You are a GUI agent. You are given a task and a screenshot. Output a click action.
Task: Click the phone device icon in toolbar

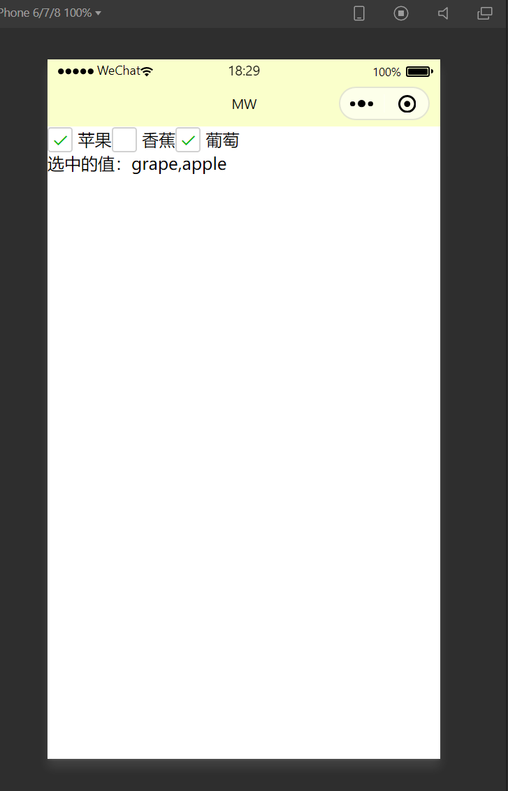[358, 13]
